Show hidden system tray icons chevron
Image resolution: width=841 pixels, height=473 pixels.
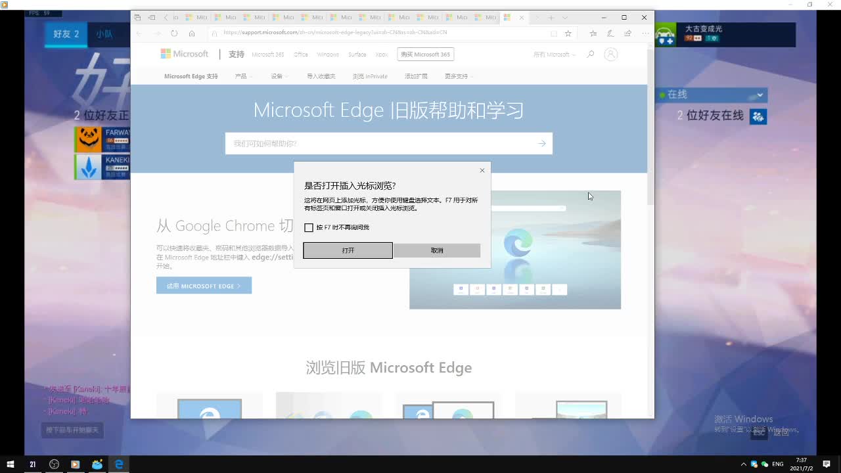click(744, 464)
